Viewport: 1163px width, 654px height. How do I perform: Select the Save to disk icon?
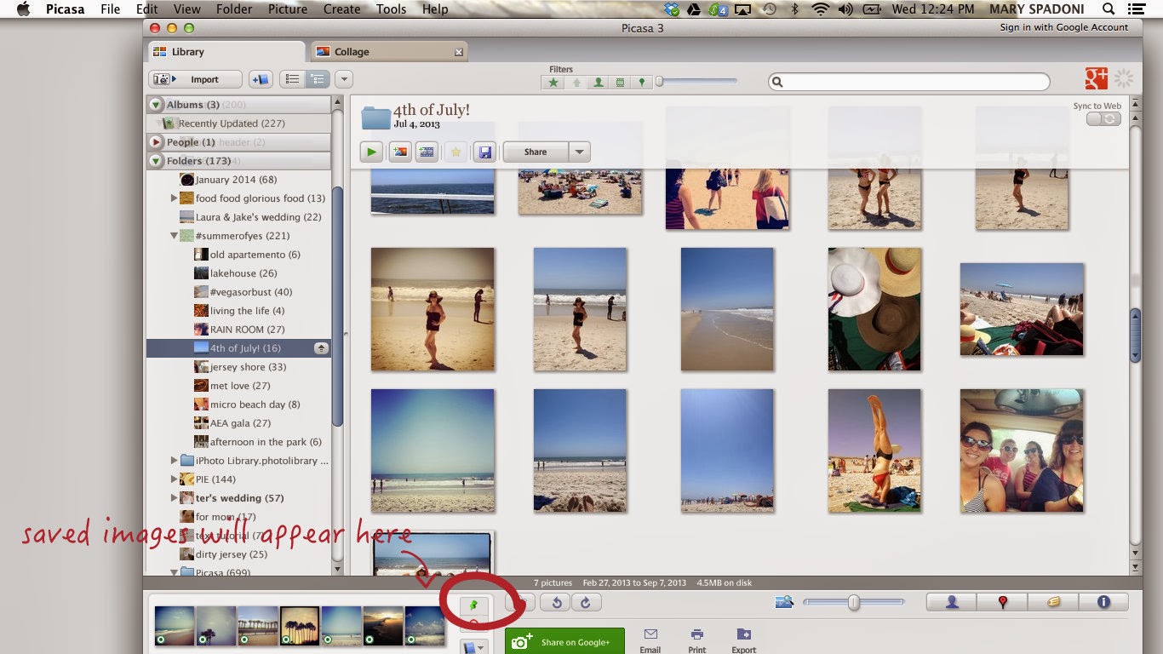click(485, 152)
